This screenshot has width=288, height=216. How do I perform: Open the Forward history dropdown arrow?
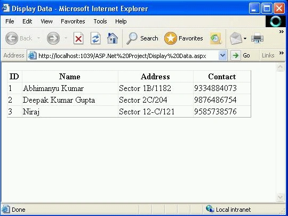[66, 38]
